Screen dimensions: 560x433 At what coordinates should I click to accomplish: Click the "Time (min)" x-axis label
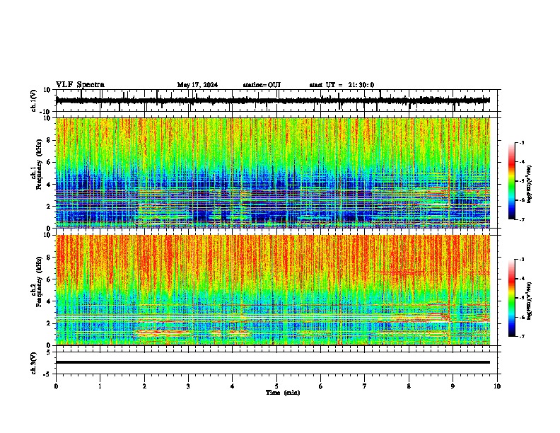(283, 393)
